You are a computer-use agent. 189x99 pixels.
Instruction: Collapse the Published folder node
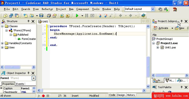pyautogui.click(x=11, y=35)
